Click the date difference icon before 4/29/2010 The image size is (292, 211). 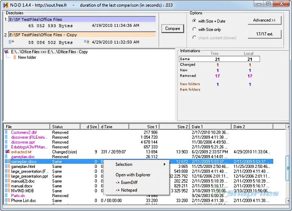86,42
